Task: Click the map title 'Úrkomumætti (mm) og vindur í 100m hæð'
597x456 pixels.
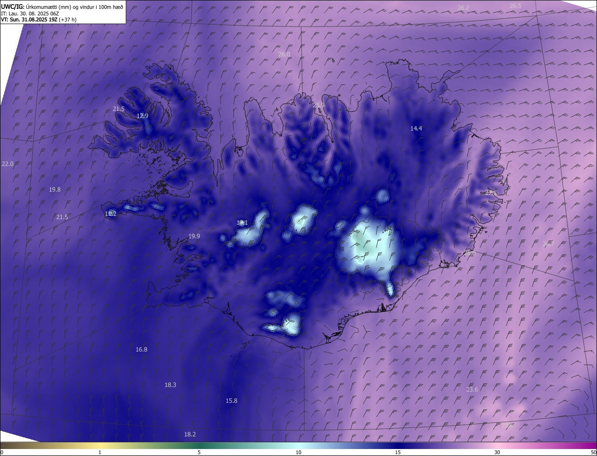Action: click(x=75, y=7)
